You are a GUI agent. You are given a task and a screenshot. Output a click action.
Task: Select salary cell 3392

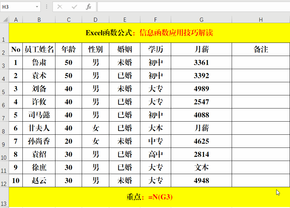[202, 76]
